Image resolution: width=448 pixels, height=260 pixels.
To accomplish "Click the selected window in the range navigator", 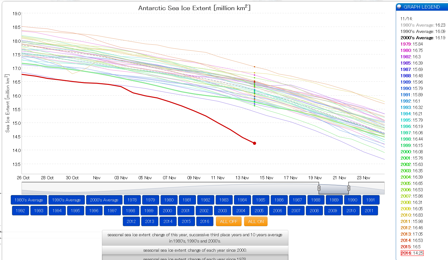I will tap(334, 188).
